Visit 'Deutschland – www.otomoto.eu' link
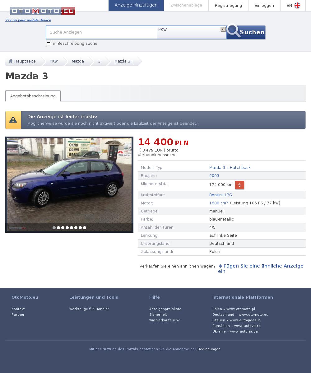 [x=240, y=315]
